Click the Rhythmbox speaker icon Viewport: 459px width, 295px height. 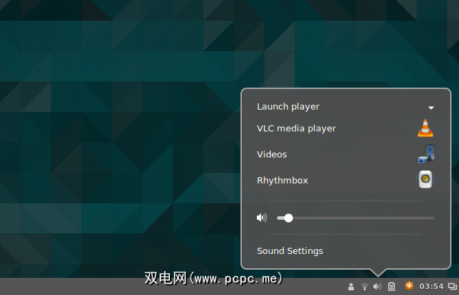[425, 179]
